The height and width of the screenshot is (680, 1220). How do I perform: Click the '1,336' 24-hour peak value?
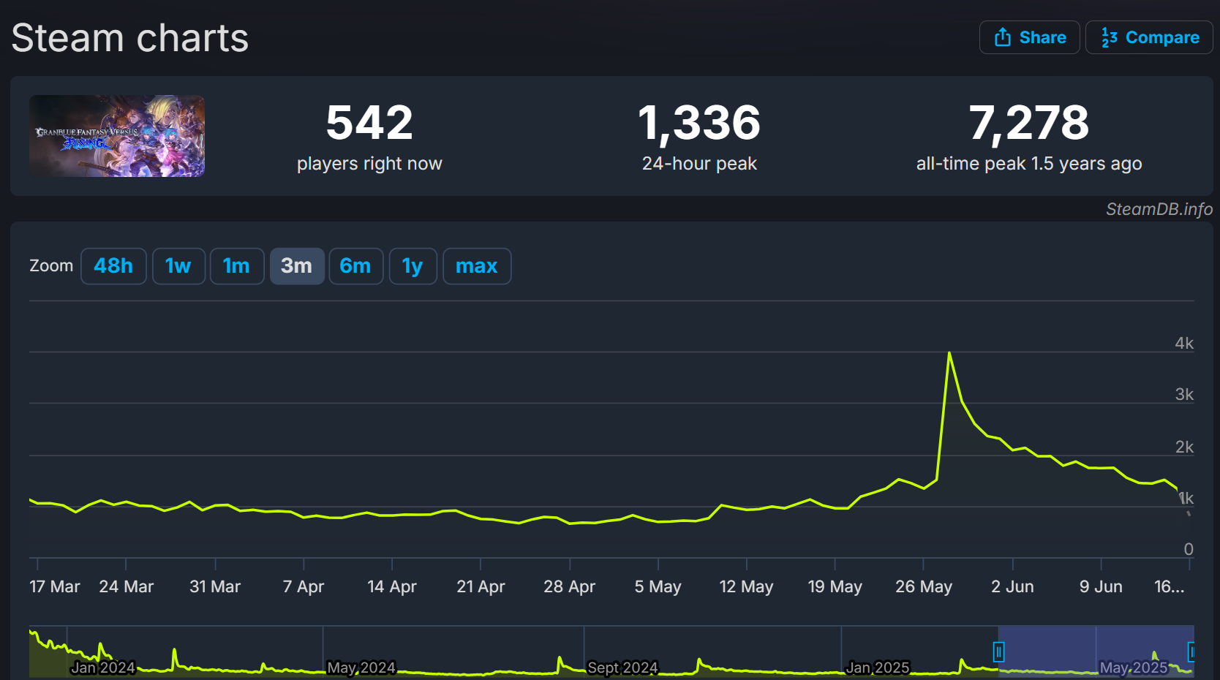699,123
